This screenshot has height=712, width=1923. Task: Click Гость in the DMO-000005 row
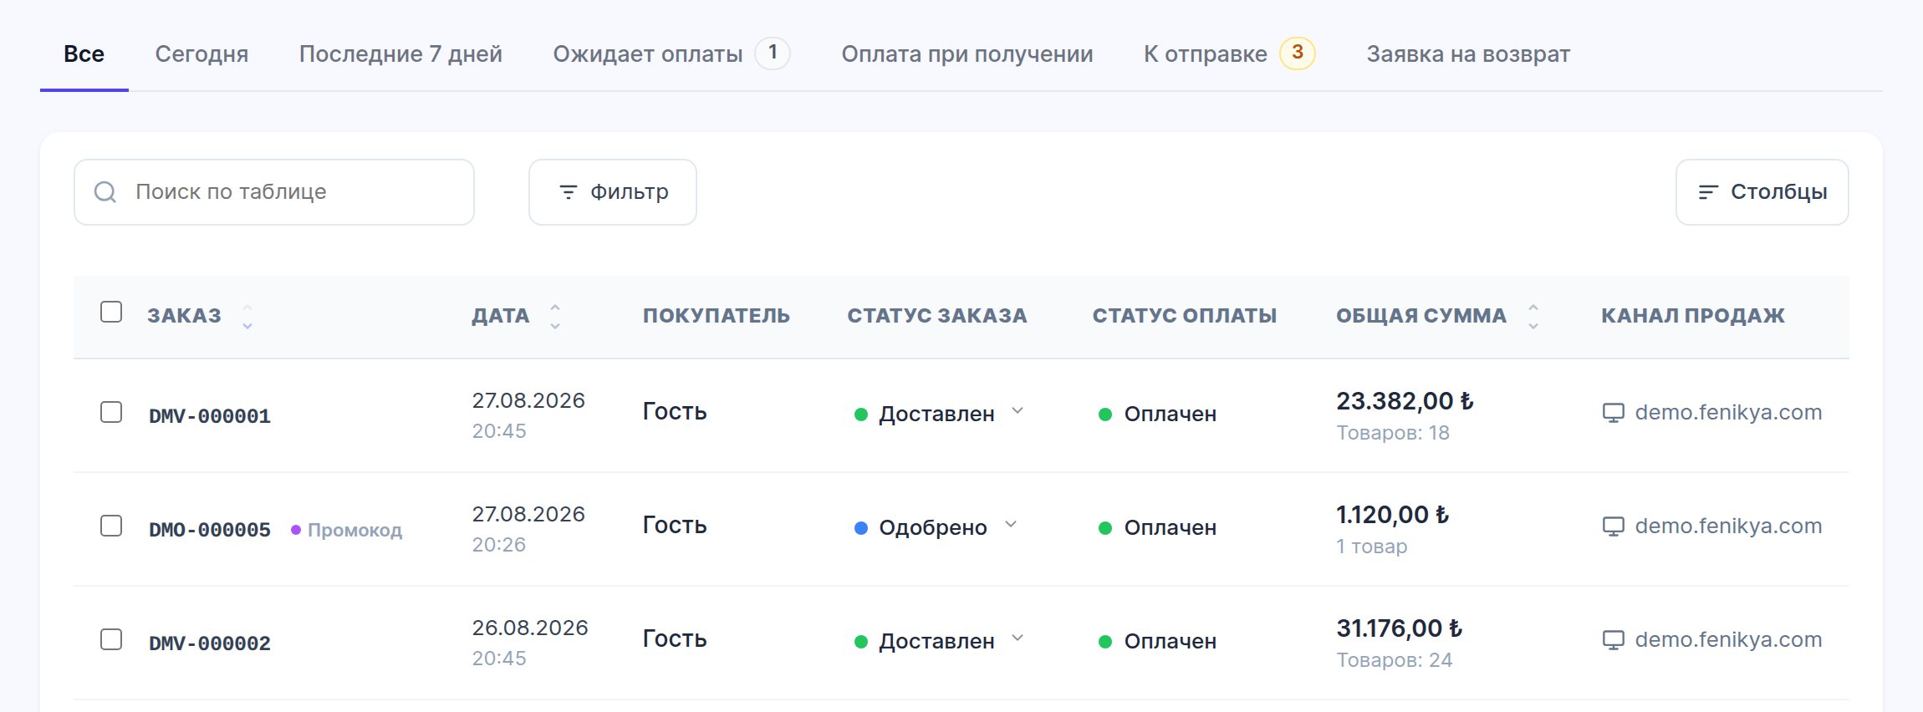pos(675,525)
